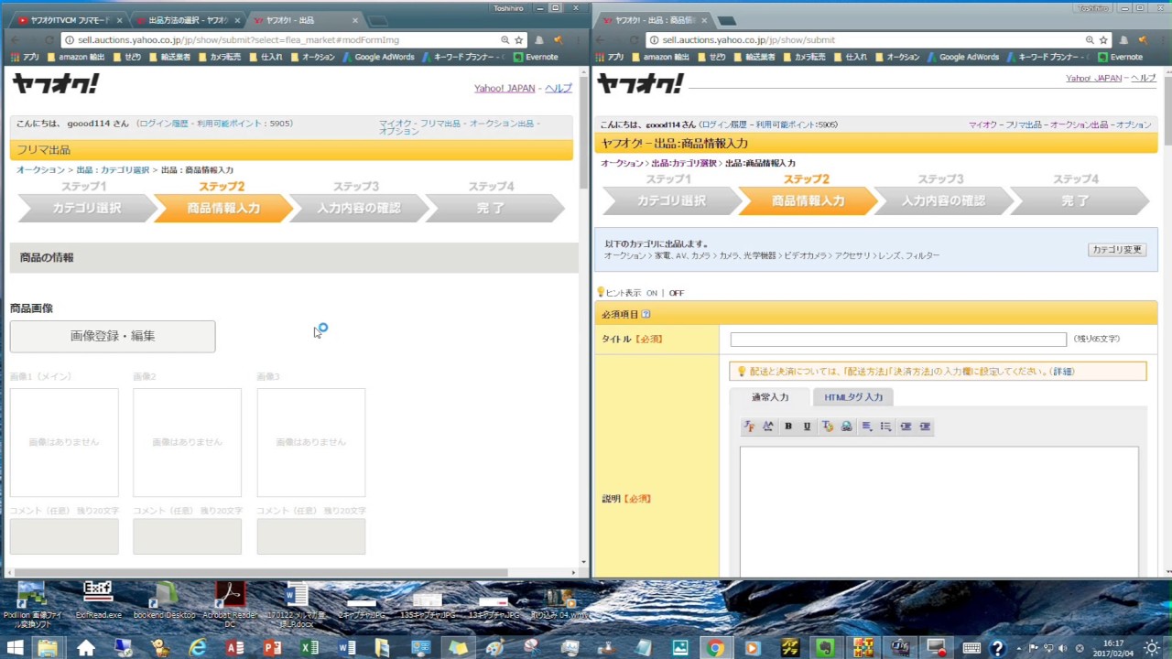
Task: Click the left window address bar URL
Action: click(238, 40)
